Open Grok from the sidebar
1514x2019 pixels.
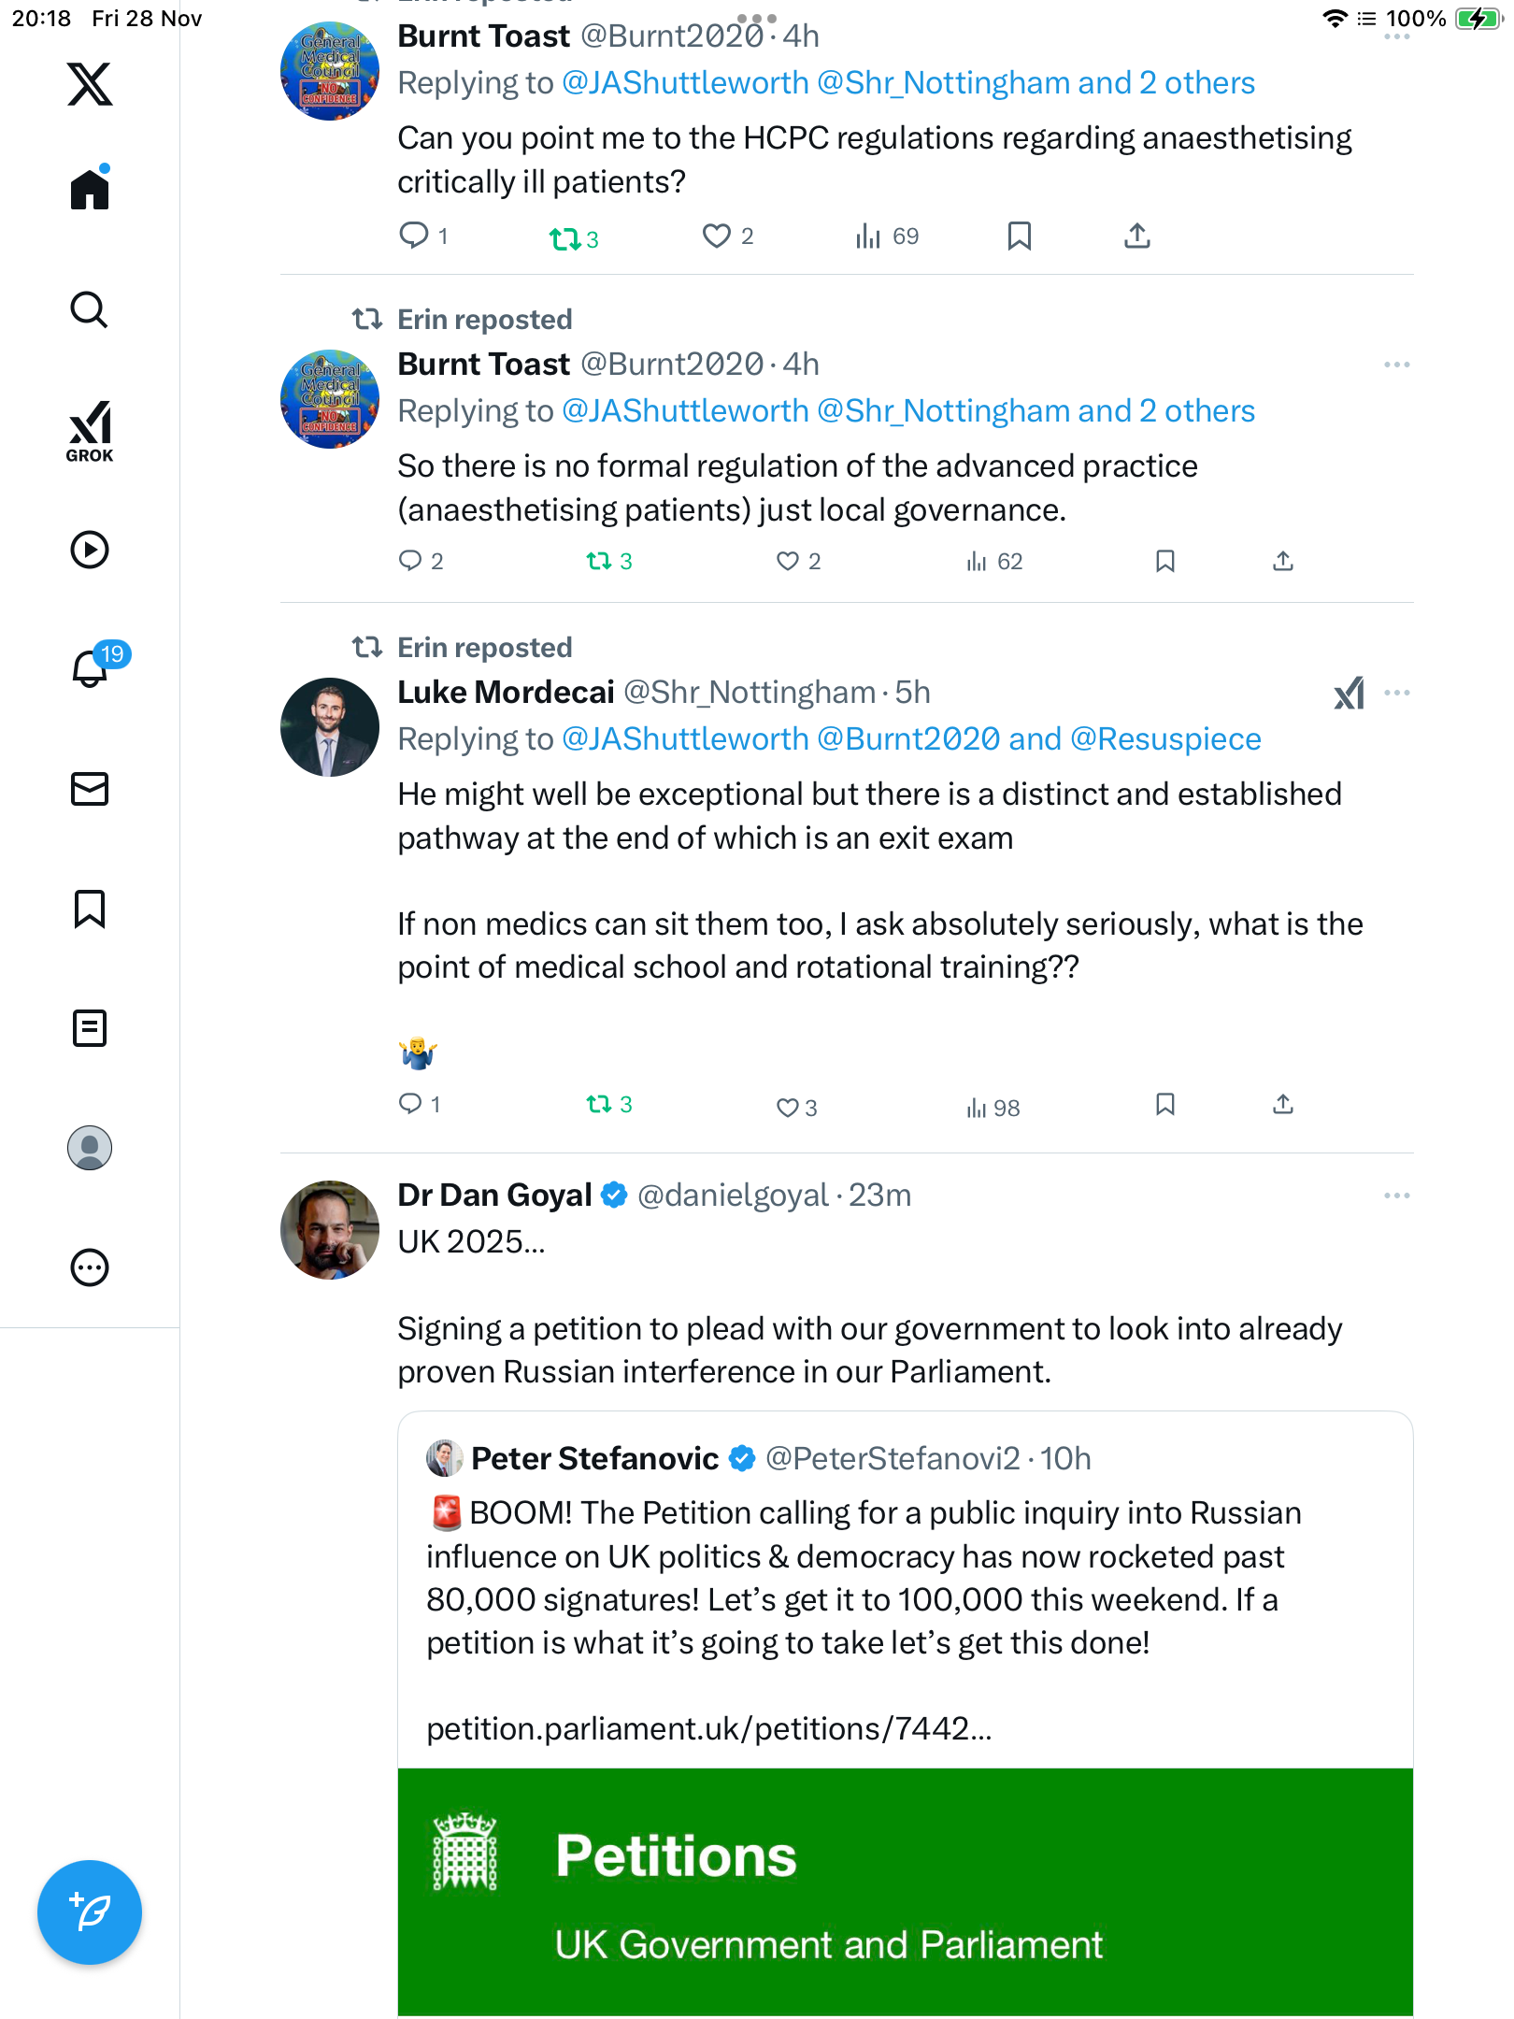pyautogui.click(x=90, y=432)
